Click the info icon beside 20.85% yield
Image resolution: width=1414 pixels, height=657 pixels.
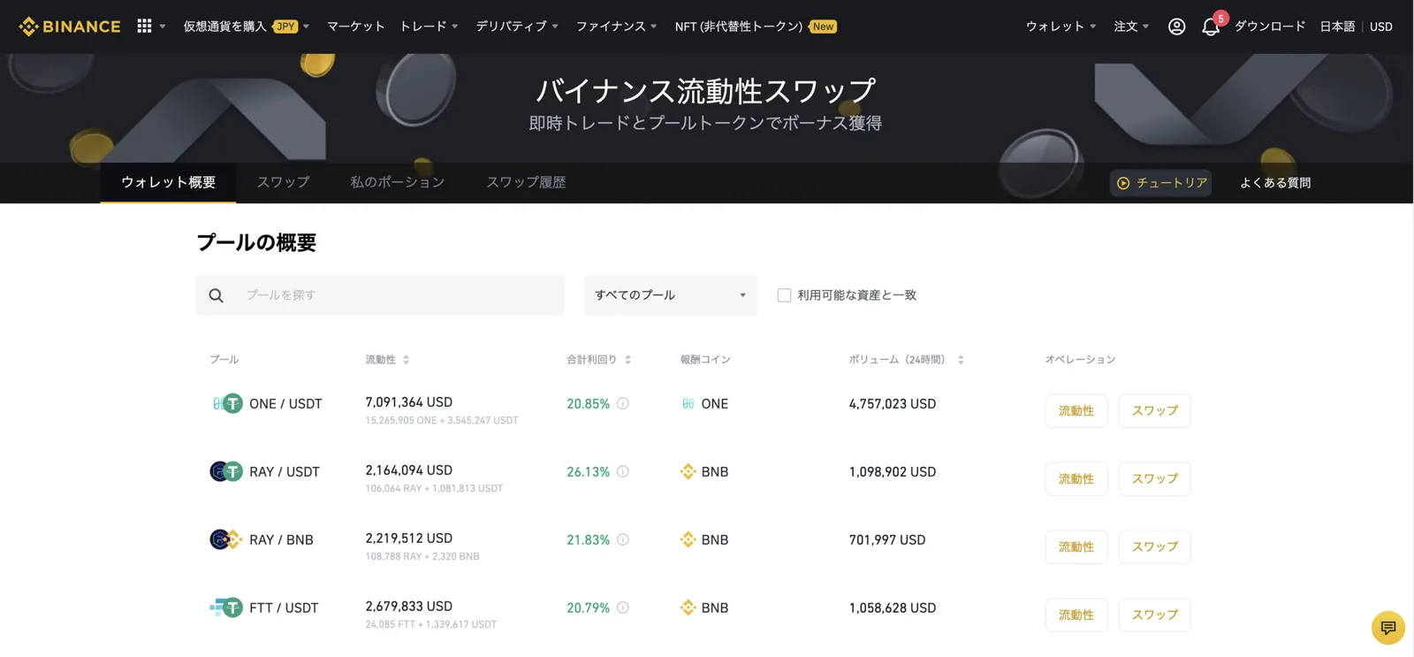(623, 404)
